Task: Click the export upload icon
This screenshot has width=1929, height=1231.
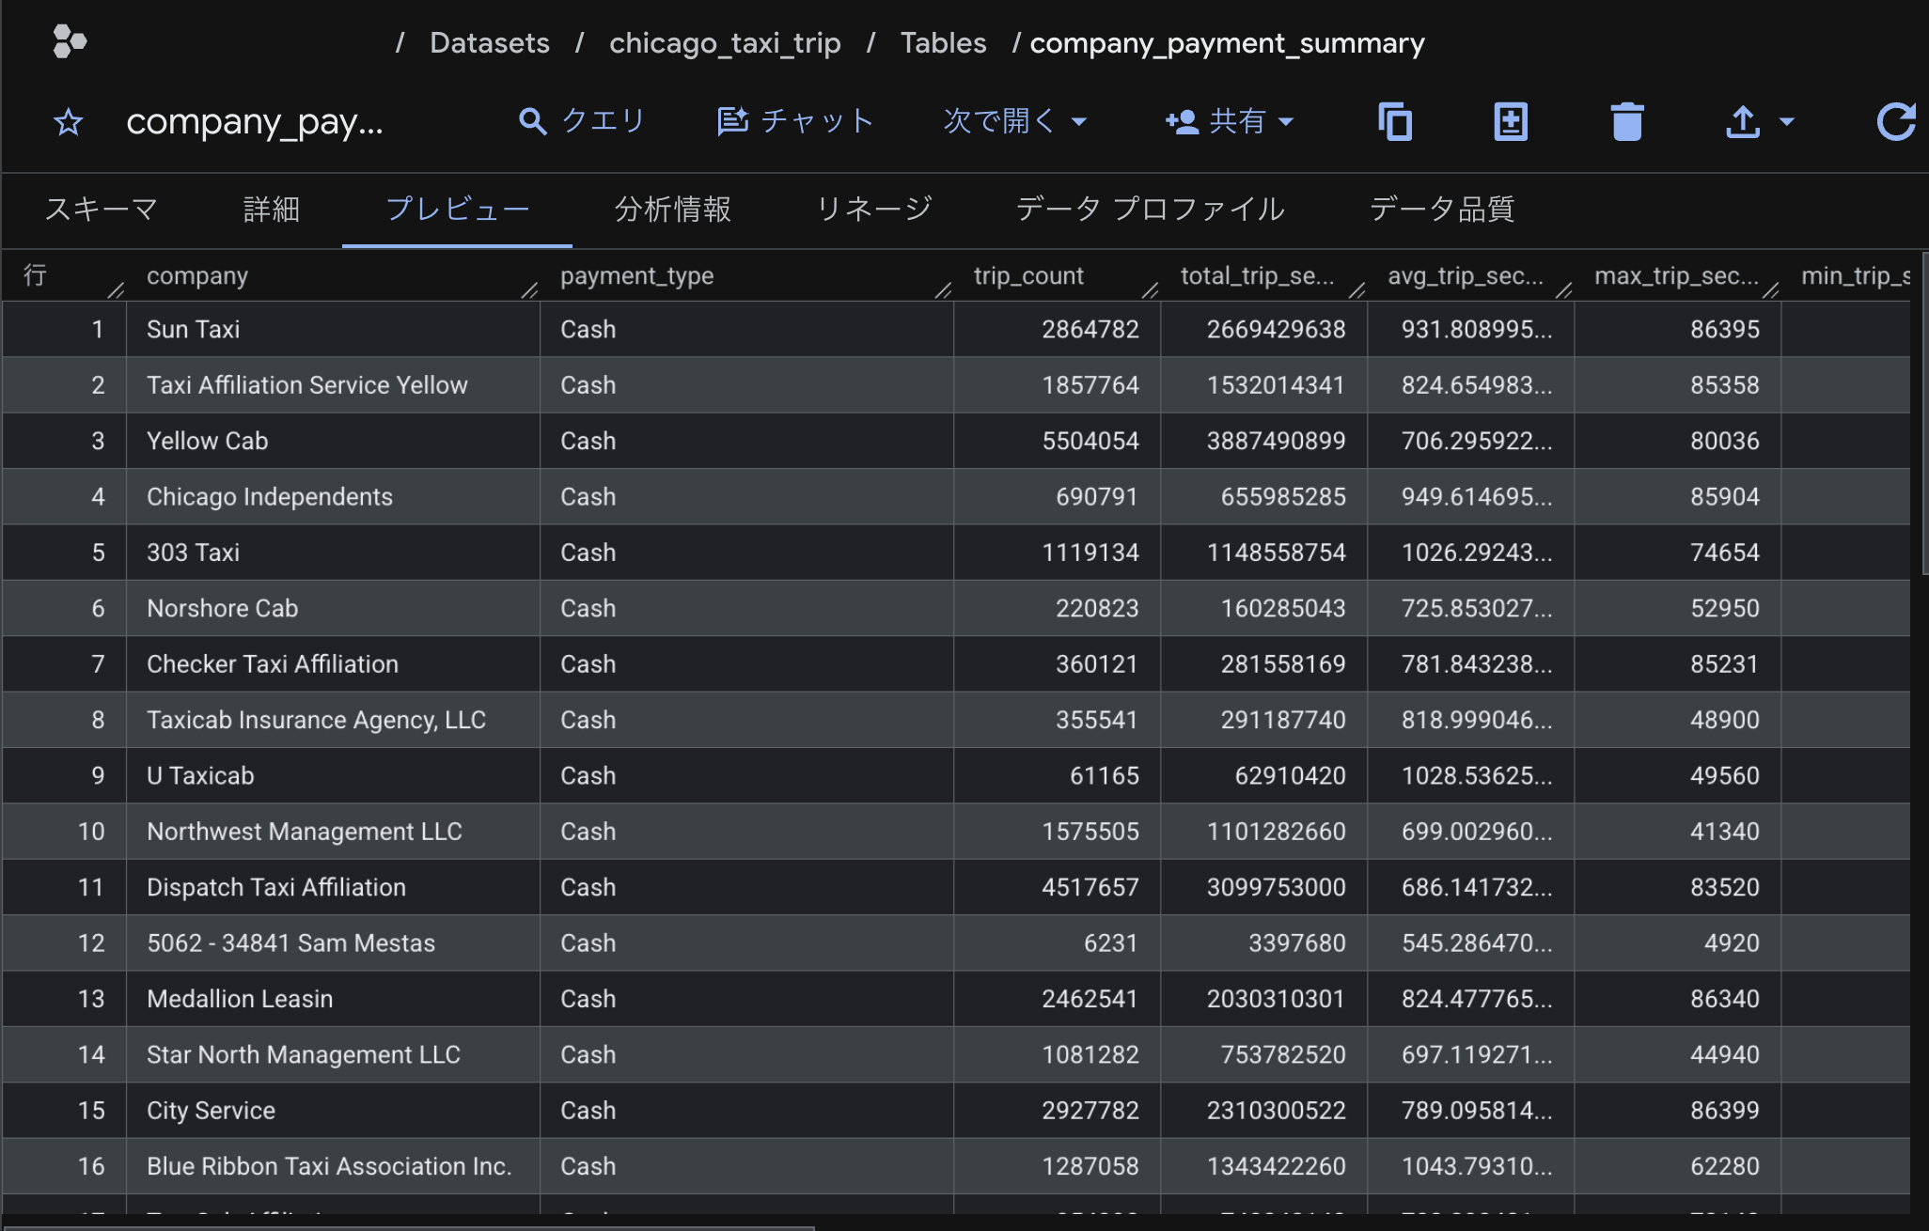Action: 1743,122
